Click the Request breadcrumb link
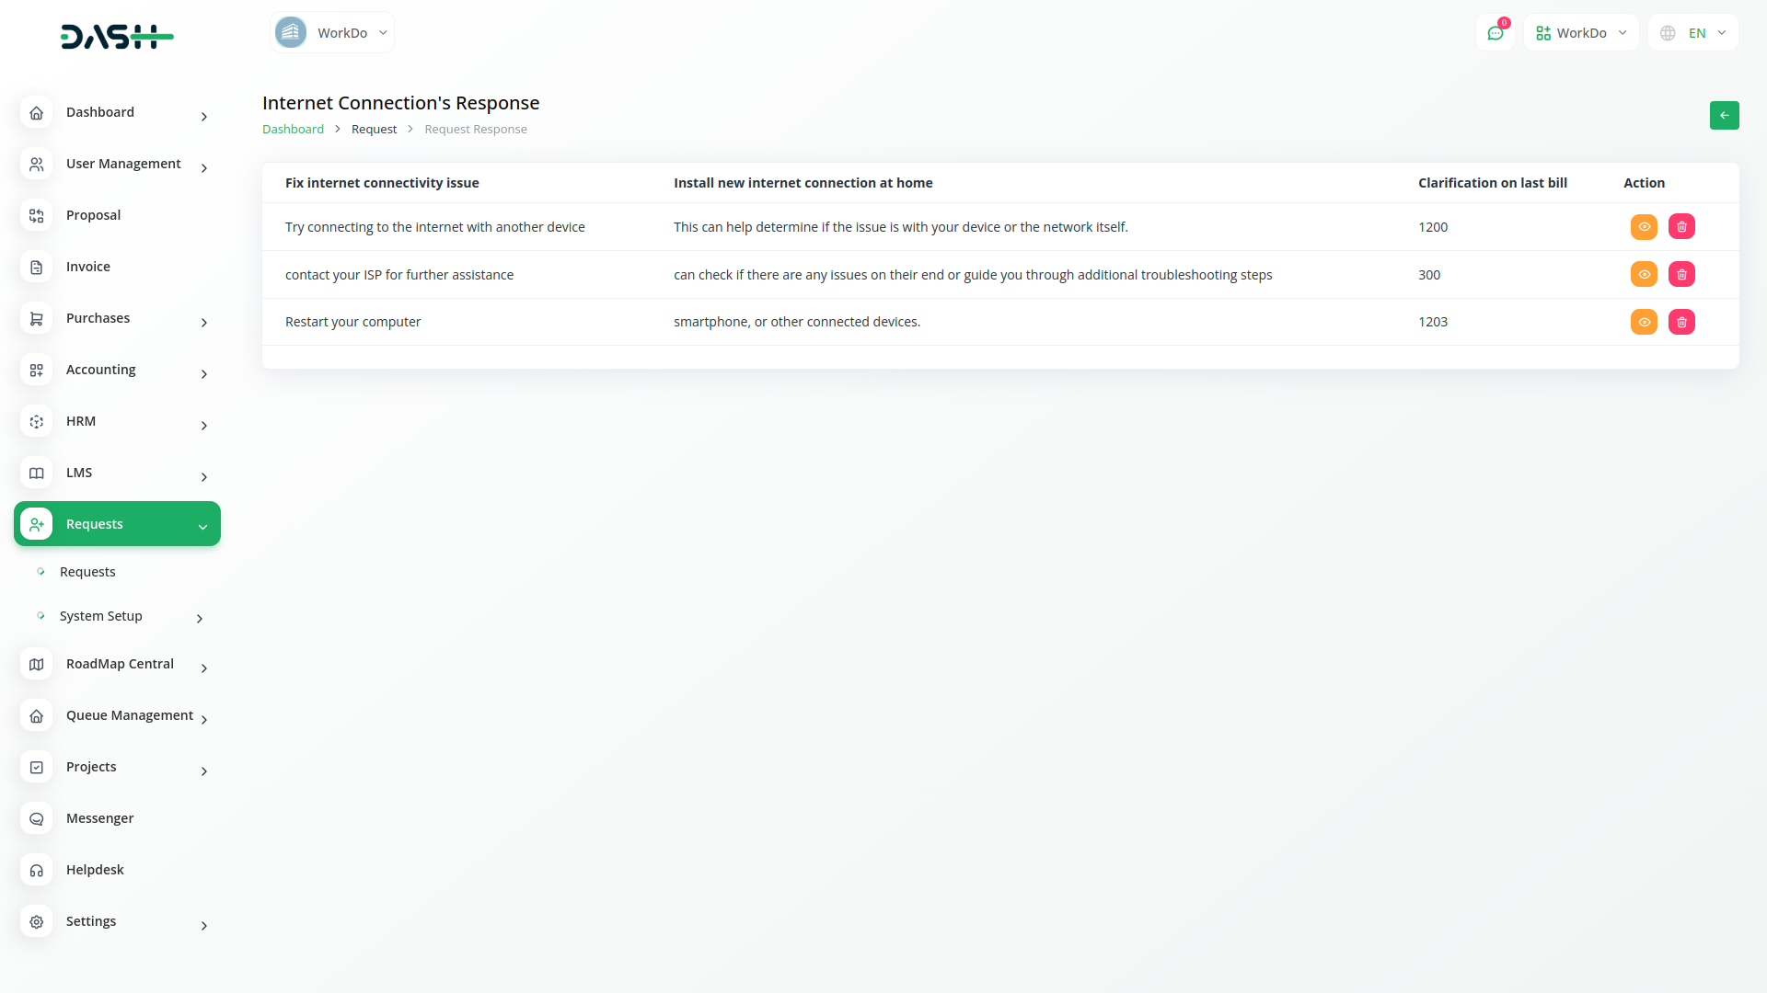This screenshot has width=1767, height=993. (x=374, y=130)
